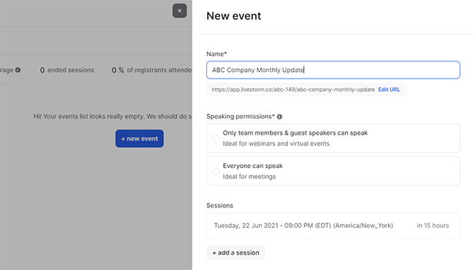The image size is (474, 270).
Task: Close the New event panel
Action: point(179,11)
